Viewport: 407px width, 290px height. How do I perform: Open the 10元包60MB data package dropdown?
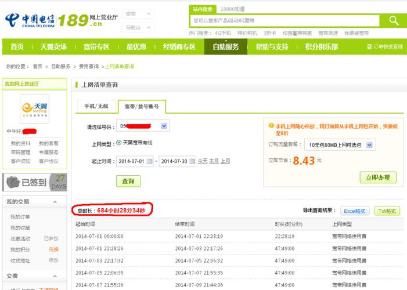(x=370, y=144)
